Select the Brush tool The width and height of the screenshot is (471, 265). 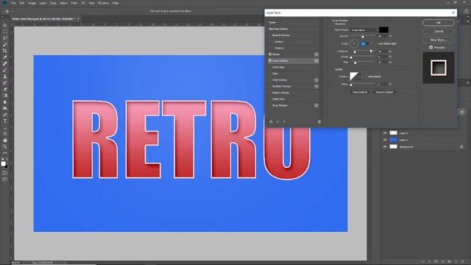5,70
